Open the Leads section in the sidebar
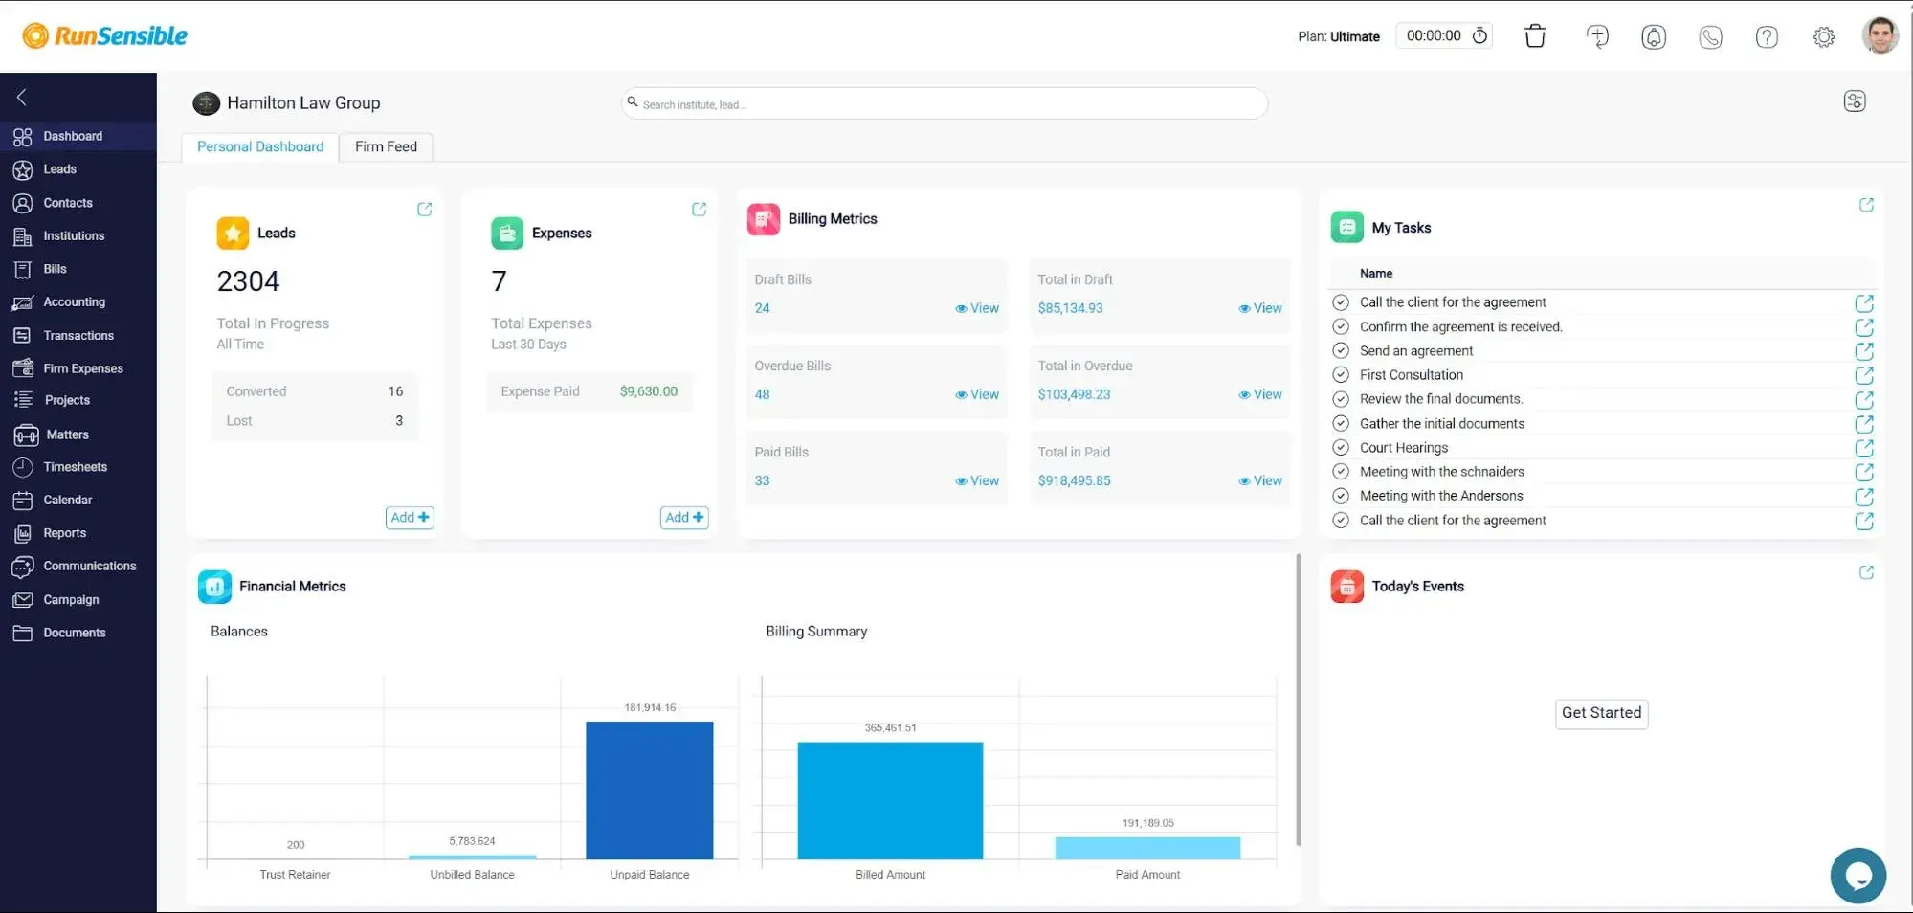Image resolution: width=1913 pixels, height=913 pixels. pyautogui.click(x=59, y=169)
